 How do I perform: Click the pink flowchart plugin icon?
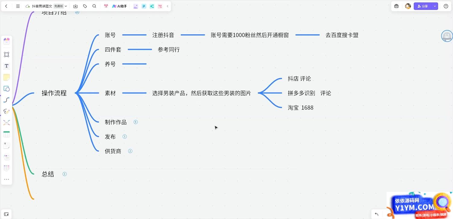point(160,6)
